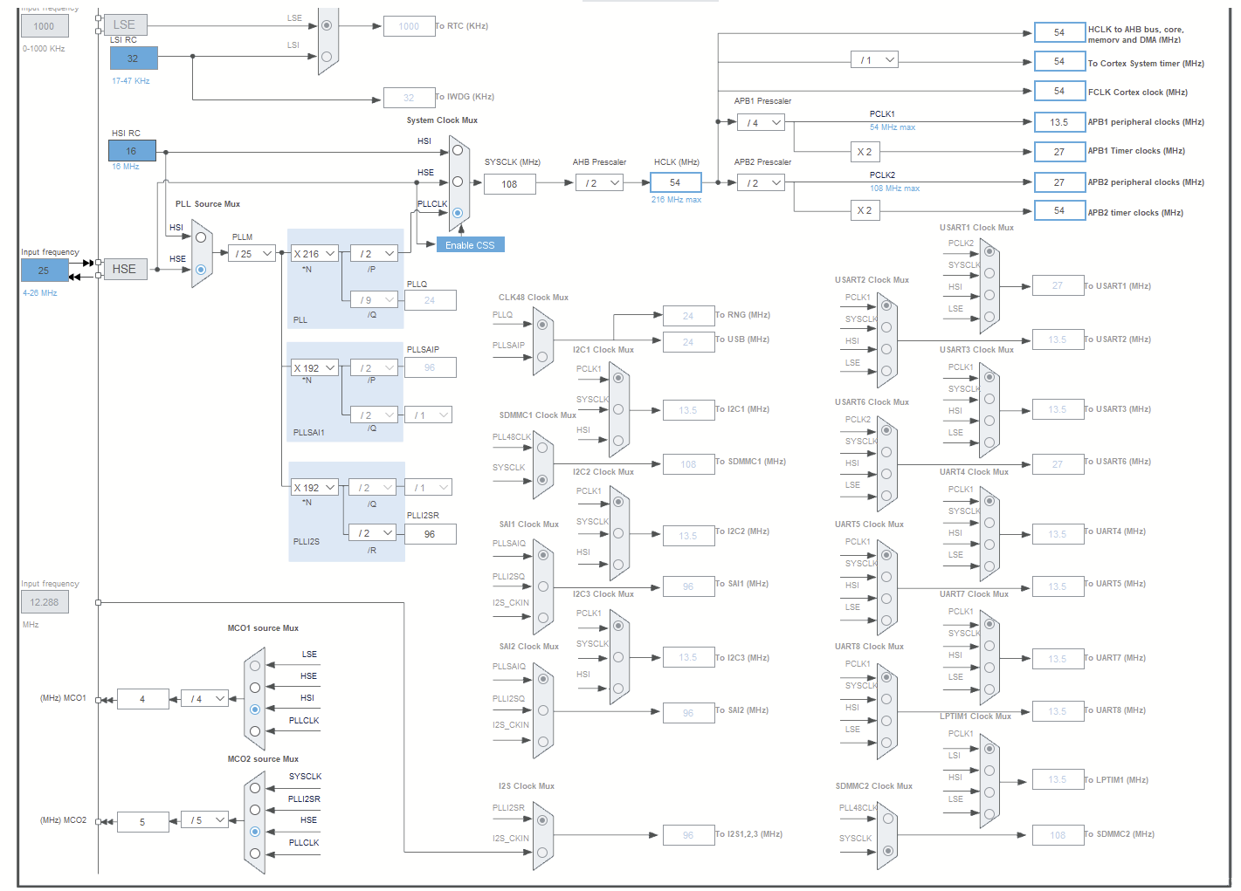1241x891 pixels.
Task: Select PLLCLK radio in System Clock Mux
Action: (x=457, y=213)
